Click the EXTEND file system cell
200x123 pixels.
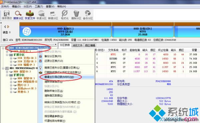click(x=113, y=59)
